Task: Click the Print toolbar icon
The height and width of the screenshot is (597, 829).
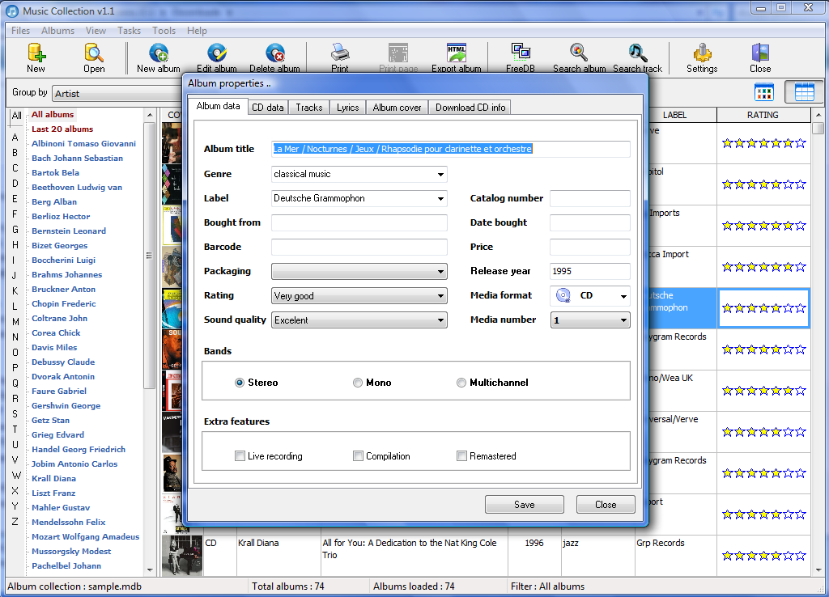Action: click(x=340, y=54)
